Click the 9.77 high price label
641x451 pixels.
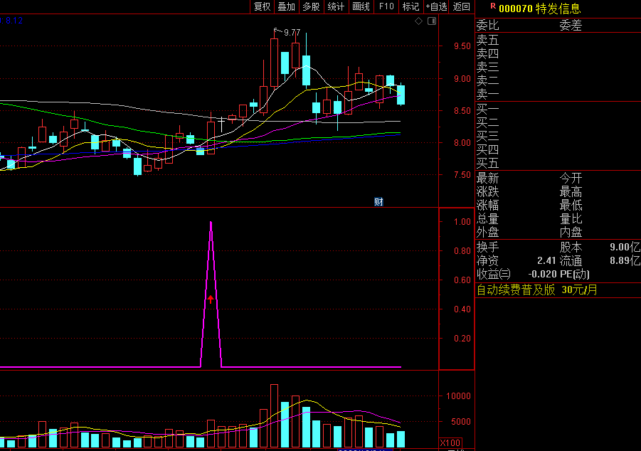pos(292,32)
